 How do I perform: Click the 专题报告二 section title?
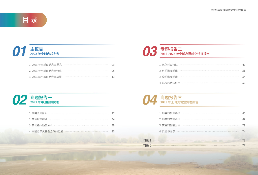click(171, 49)
